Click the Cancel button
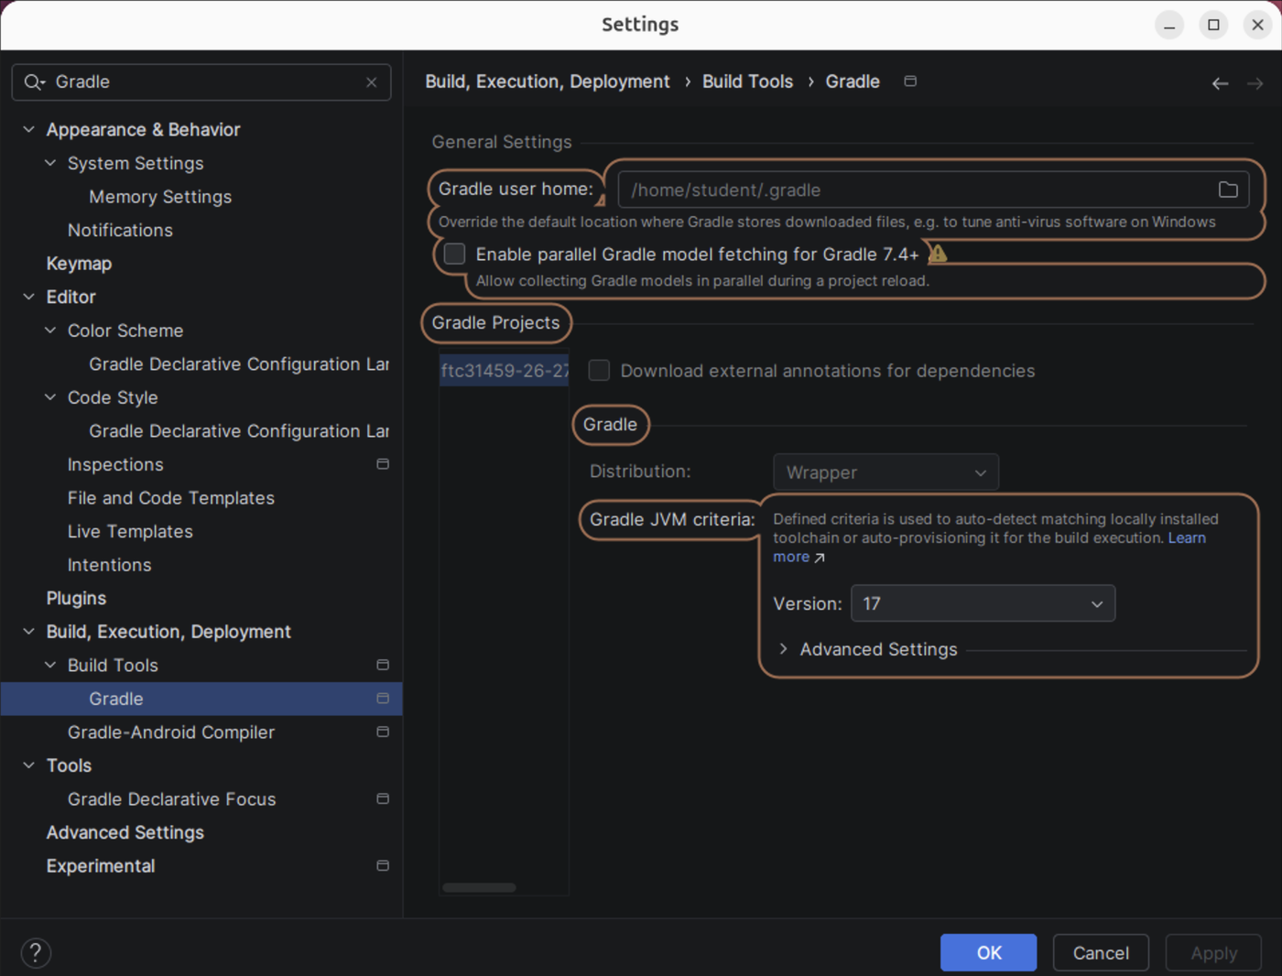 click(x=1101, y=953)
